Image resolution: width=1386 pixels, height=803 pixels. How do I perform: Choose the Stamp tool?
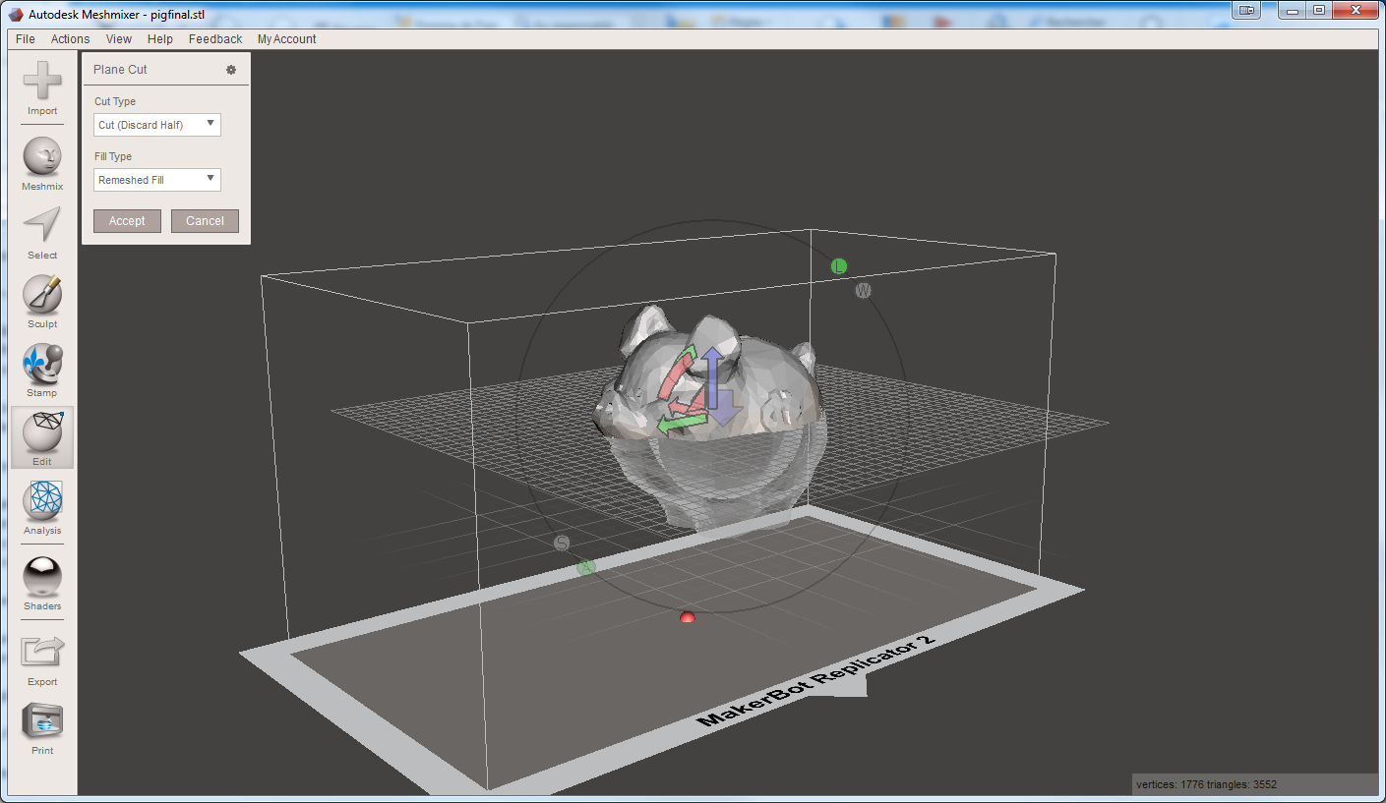42,371
